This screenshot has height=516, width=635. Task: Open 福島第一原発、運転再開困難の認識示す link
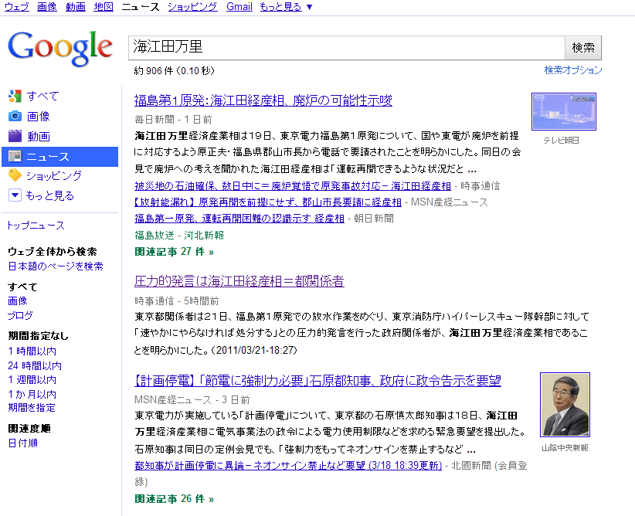click(239, 219)
